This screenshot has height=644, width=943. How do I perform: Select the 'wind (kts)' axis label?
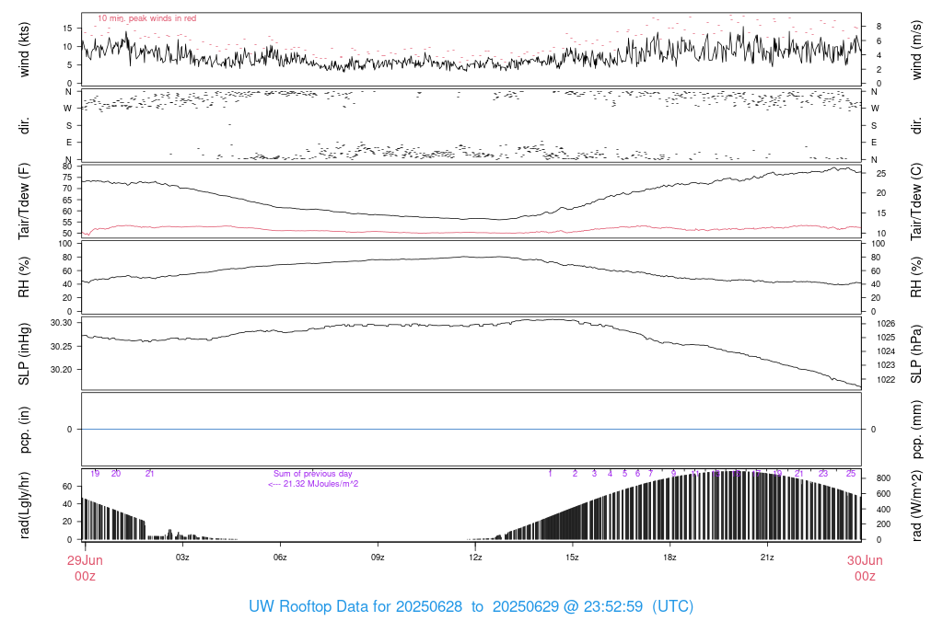point(25,50)
